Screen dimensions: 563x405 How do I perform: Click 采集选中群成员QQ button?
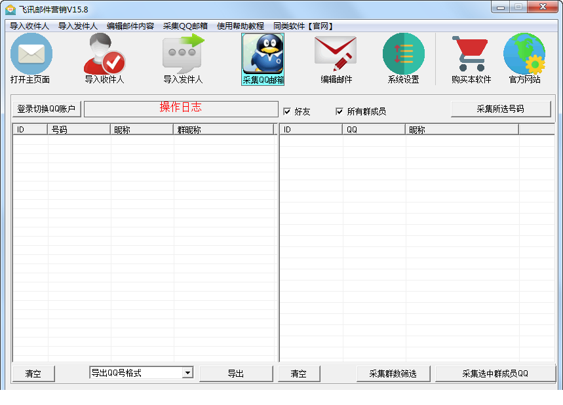click(x=495, y=374)
